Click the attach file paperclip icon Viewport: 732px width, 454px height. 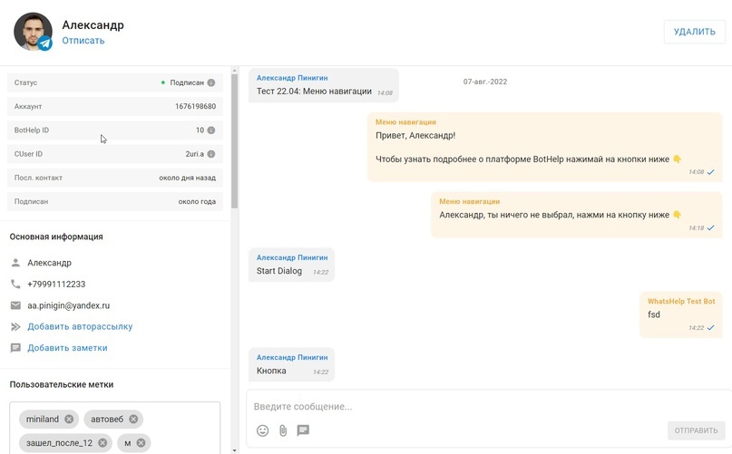283,430
